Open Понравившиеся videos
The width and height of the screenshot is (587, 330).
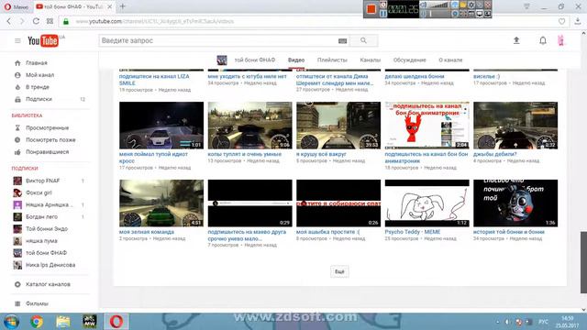(x=47, y=152)
